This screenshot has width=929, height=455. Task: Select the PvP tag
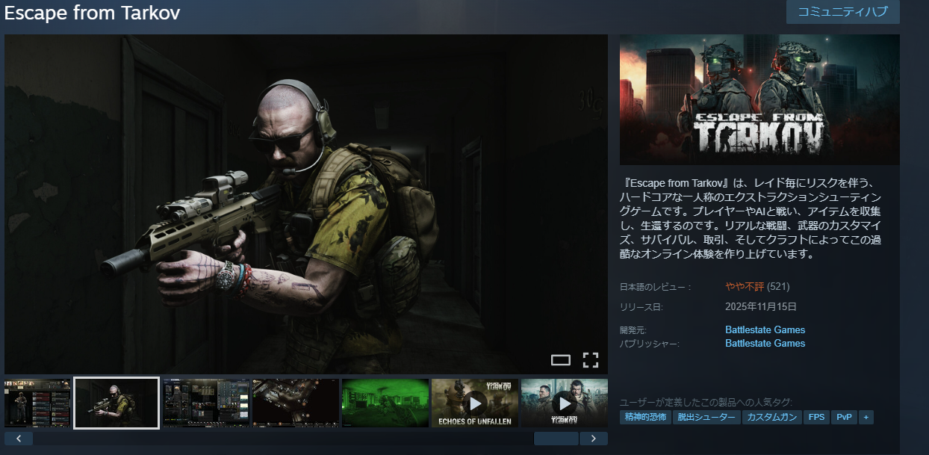click(844, 418)
